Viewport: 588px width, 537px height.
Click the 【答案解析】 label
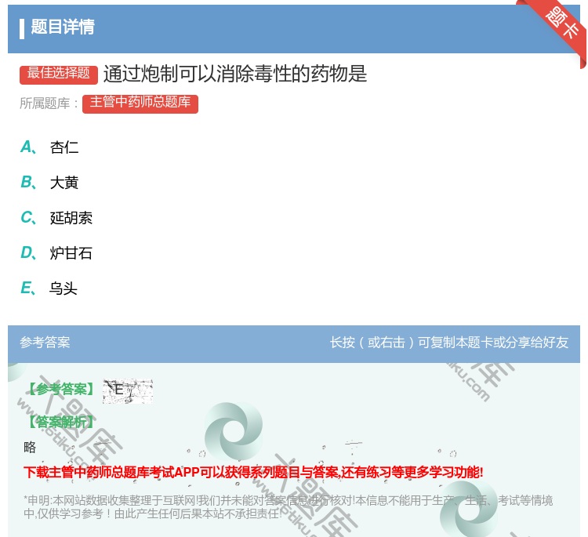click(x=60, y=422)
